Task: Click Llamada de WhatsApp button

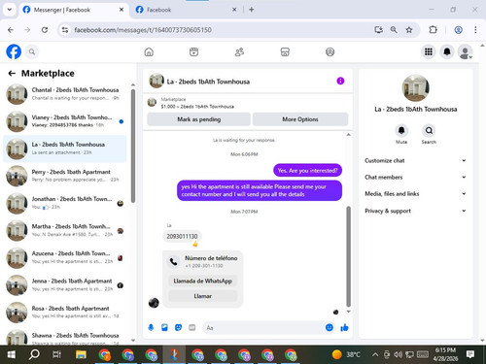Action: (x=203, y=281)
